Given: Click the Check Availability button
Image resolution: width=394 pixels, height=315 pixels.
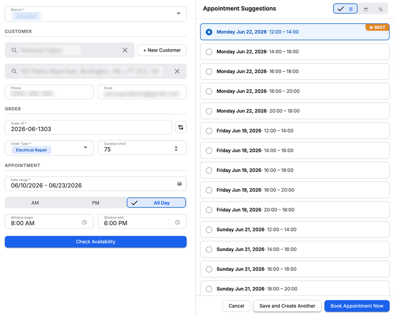Looking at the screenshot, I should coord(96,242).
